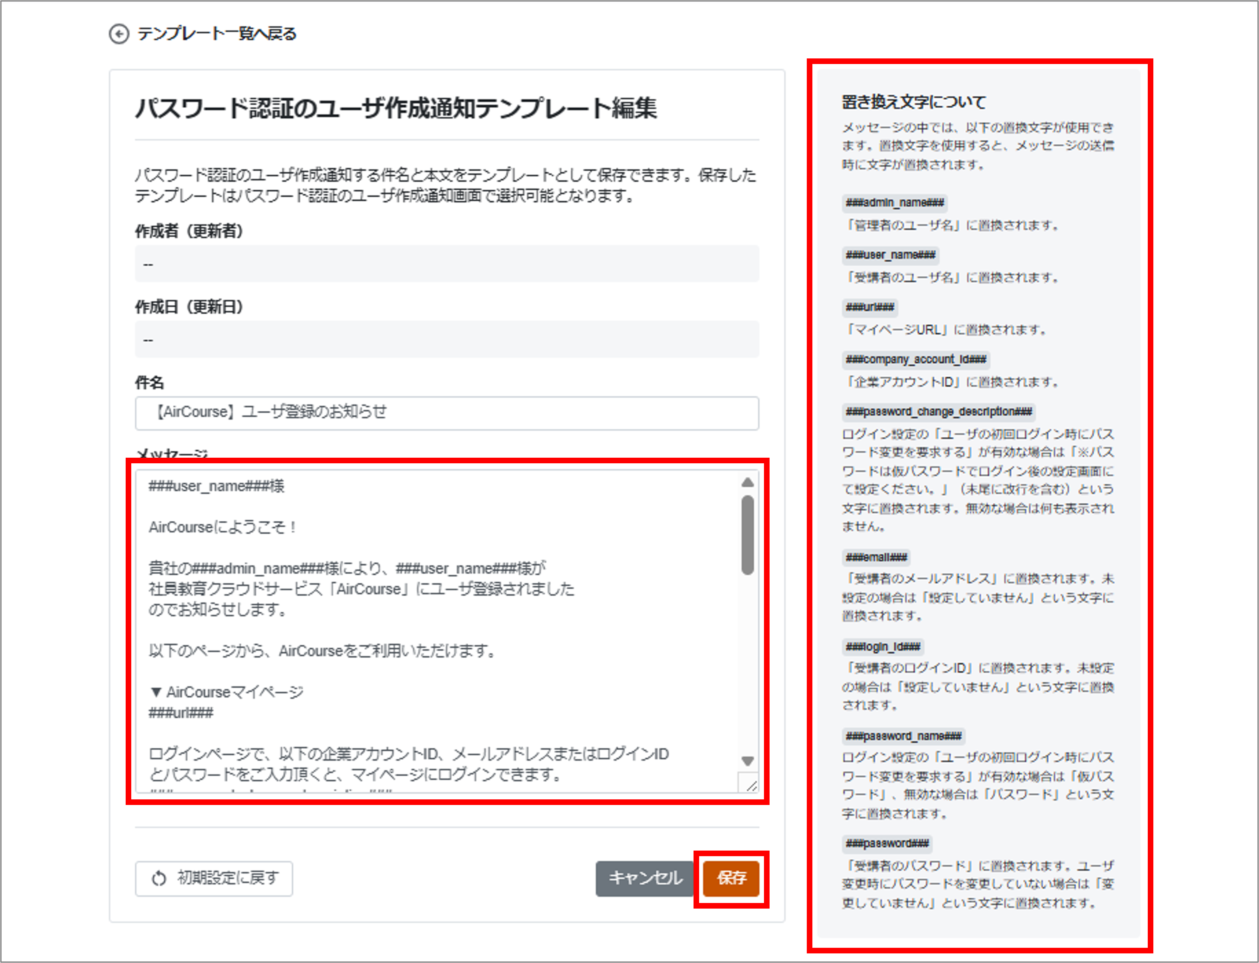Click the reset icon in 初期設定に戻す

click(159, 878)
